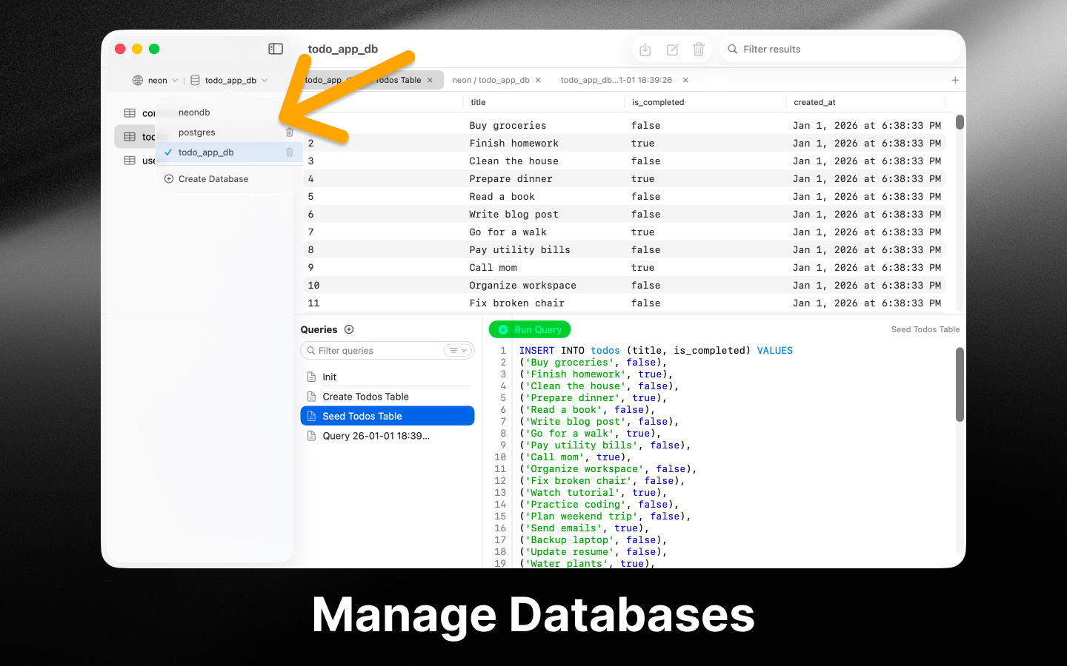The height and width of the screenshot is (666, 1067).
Task: Select the users table icon in the sidebar
Action: click(x=130, y=161)
